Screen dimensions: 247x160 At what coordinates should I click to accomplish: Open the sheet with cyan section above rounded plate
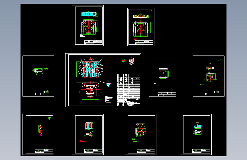[x=88, y=26]
